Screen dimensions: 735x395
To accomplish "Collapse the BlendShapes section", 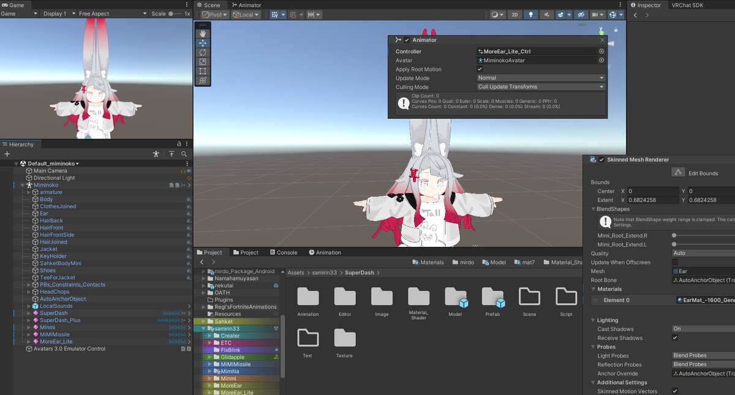I will tap(594, 209).
